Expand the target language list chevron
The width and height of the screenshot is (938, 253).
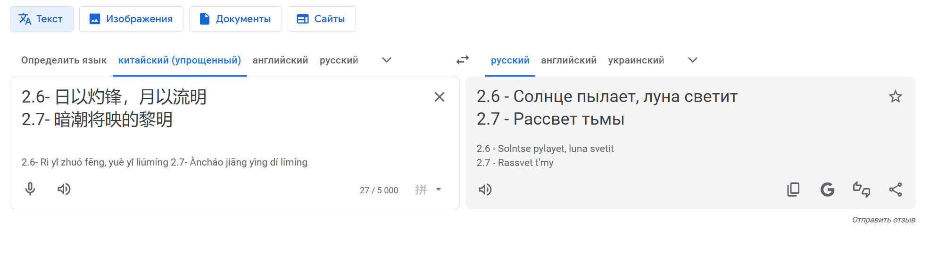click(692, 60)
